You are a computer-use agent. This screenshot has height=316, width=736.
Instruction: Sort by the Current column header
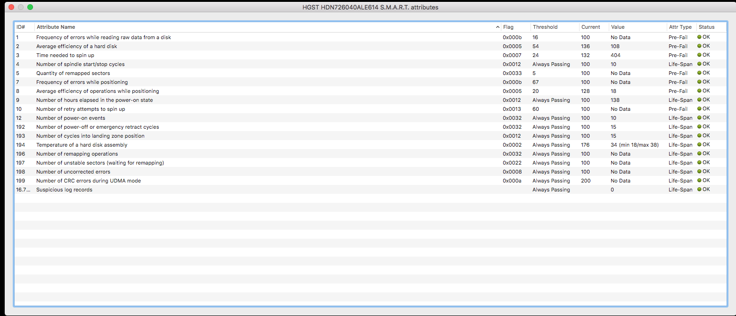pos(594,27)
